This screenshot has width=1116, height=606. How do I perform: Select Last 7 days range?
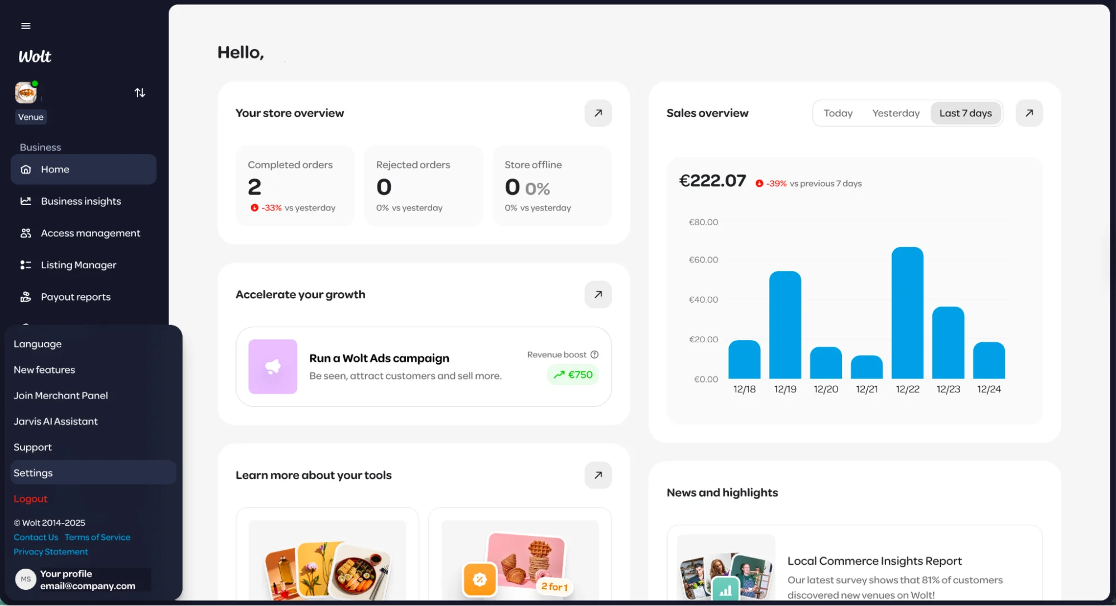pyautogui.click(x=965, y=113)
